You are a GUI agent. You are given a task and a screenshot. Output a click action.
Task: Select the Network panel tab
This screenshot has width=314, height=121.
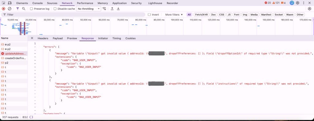[67, 3]
